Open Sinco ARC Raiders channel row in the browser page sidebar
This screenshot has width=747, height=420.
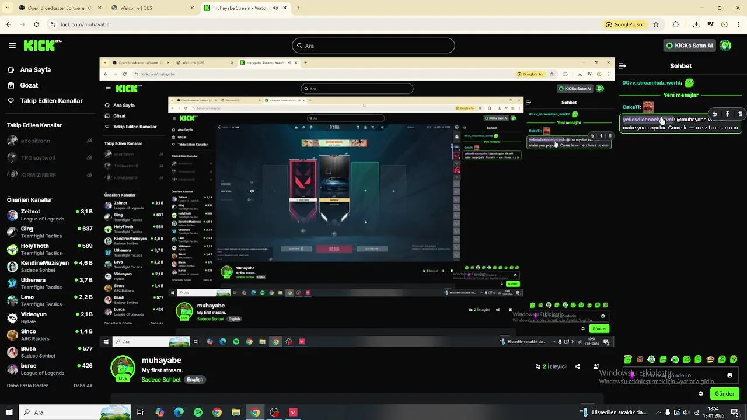point(49,335)
